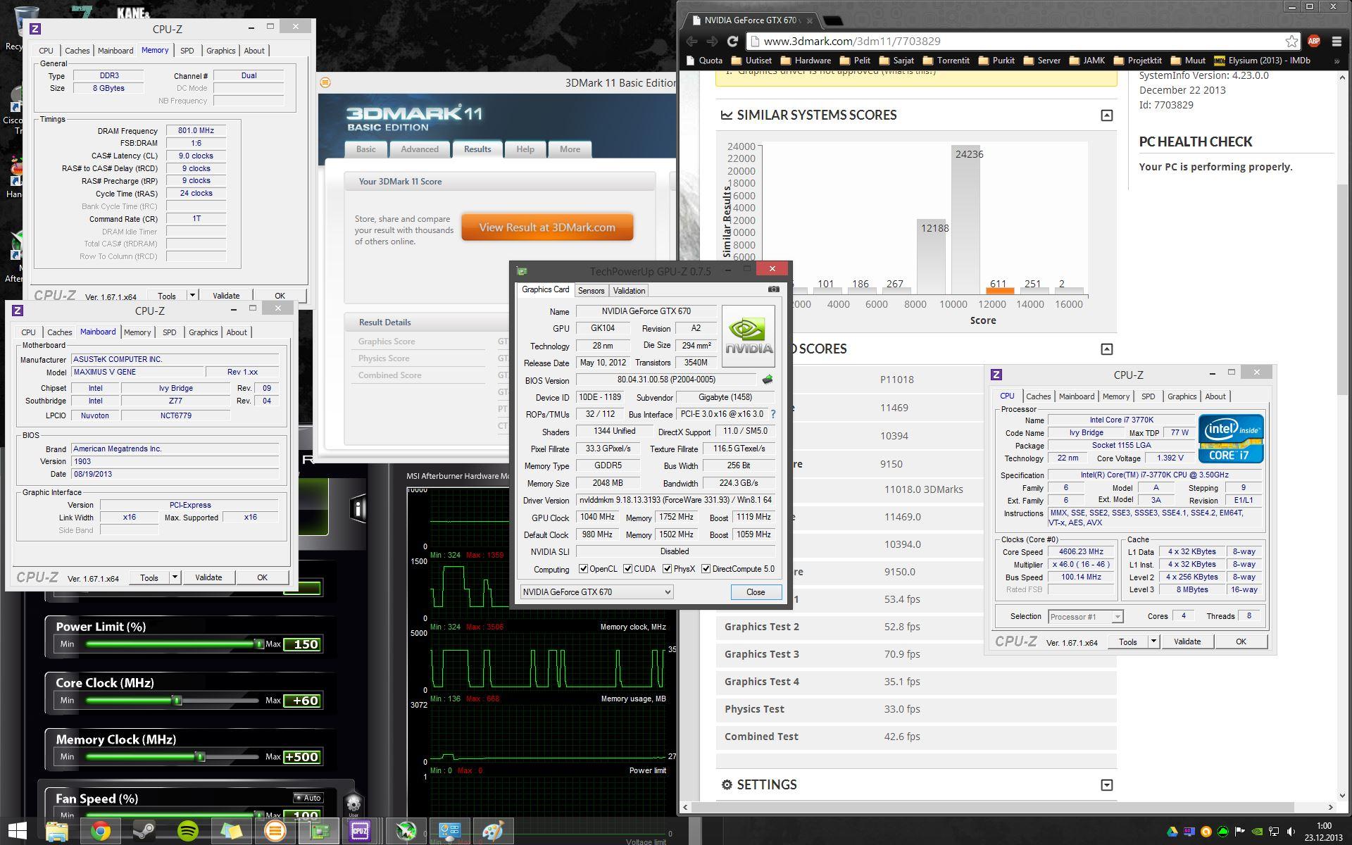Toggle OpenCL checkbox in GPU-Z
The image size is (1352, 845).
583,569
